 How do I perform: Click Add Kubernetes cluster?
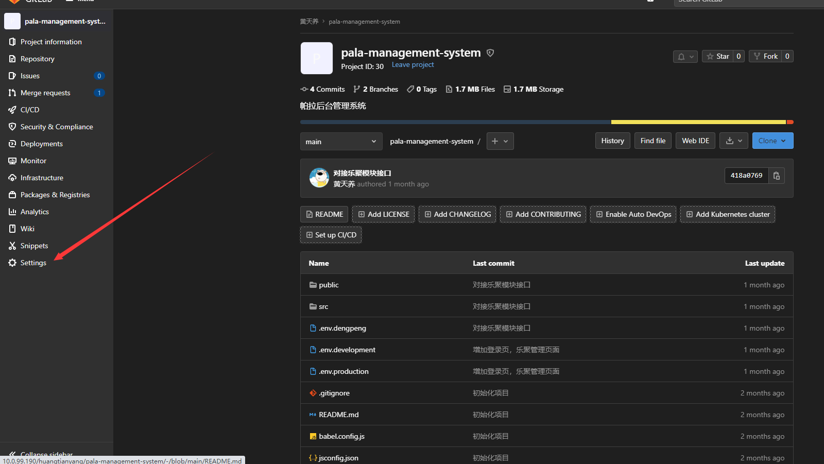[728, 214]
